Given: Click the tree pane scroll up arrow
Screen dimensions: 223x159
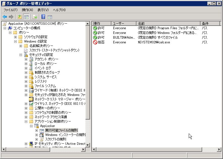Looking at the screenshot, I should 88,24.
